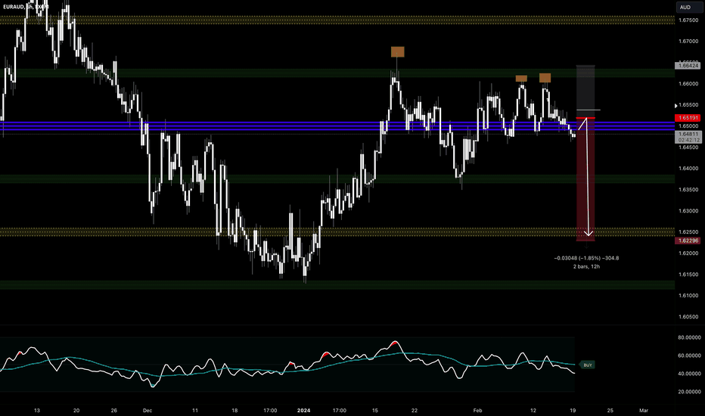Select the BUY signal label on the oscillator
The image size is (705, 416).
point(587,365)
